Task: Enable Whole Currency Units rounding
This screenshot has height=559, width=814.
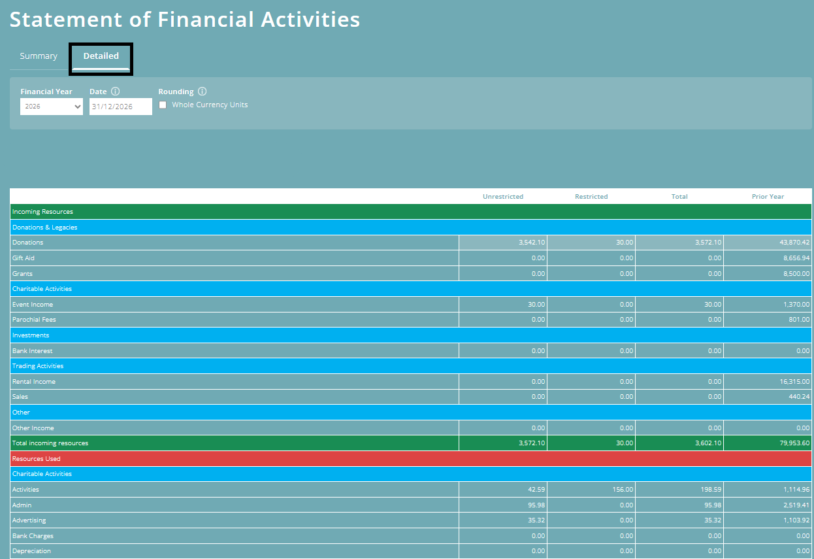Action: pos(162,105)
